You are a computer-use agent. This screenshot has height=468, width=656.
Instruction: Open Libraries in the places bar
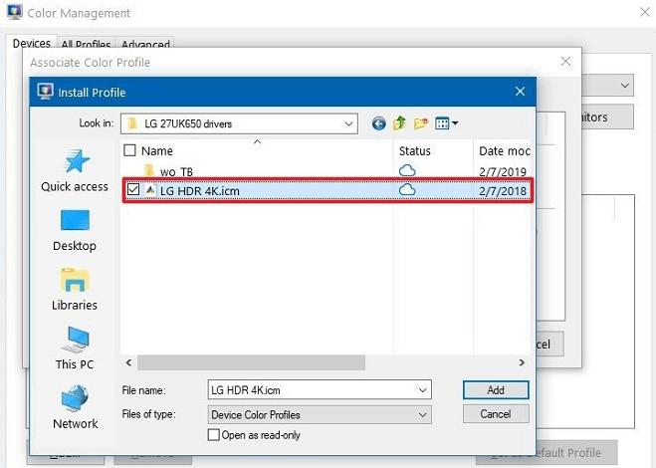75,290
